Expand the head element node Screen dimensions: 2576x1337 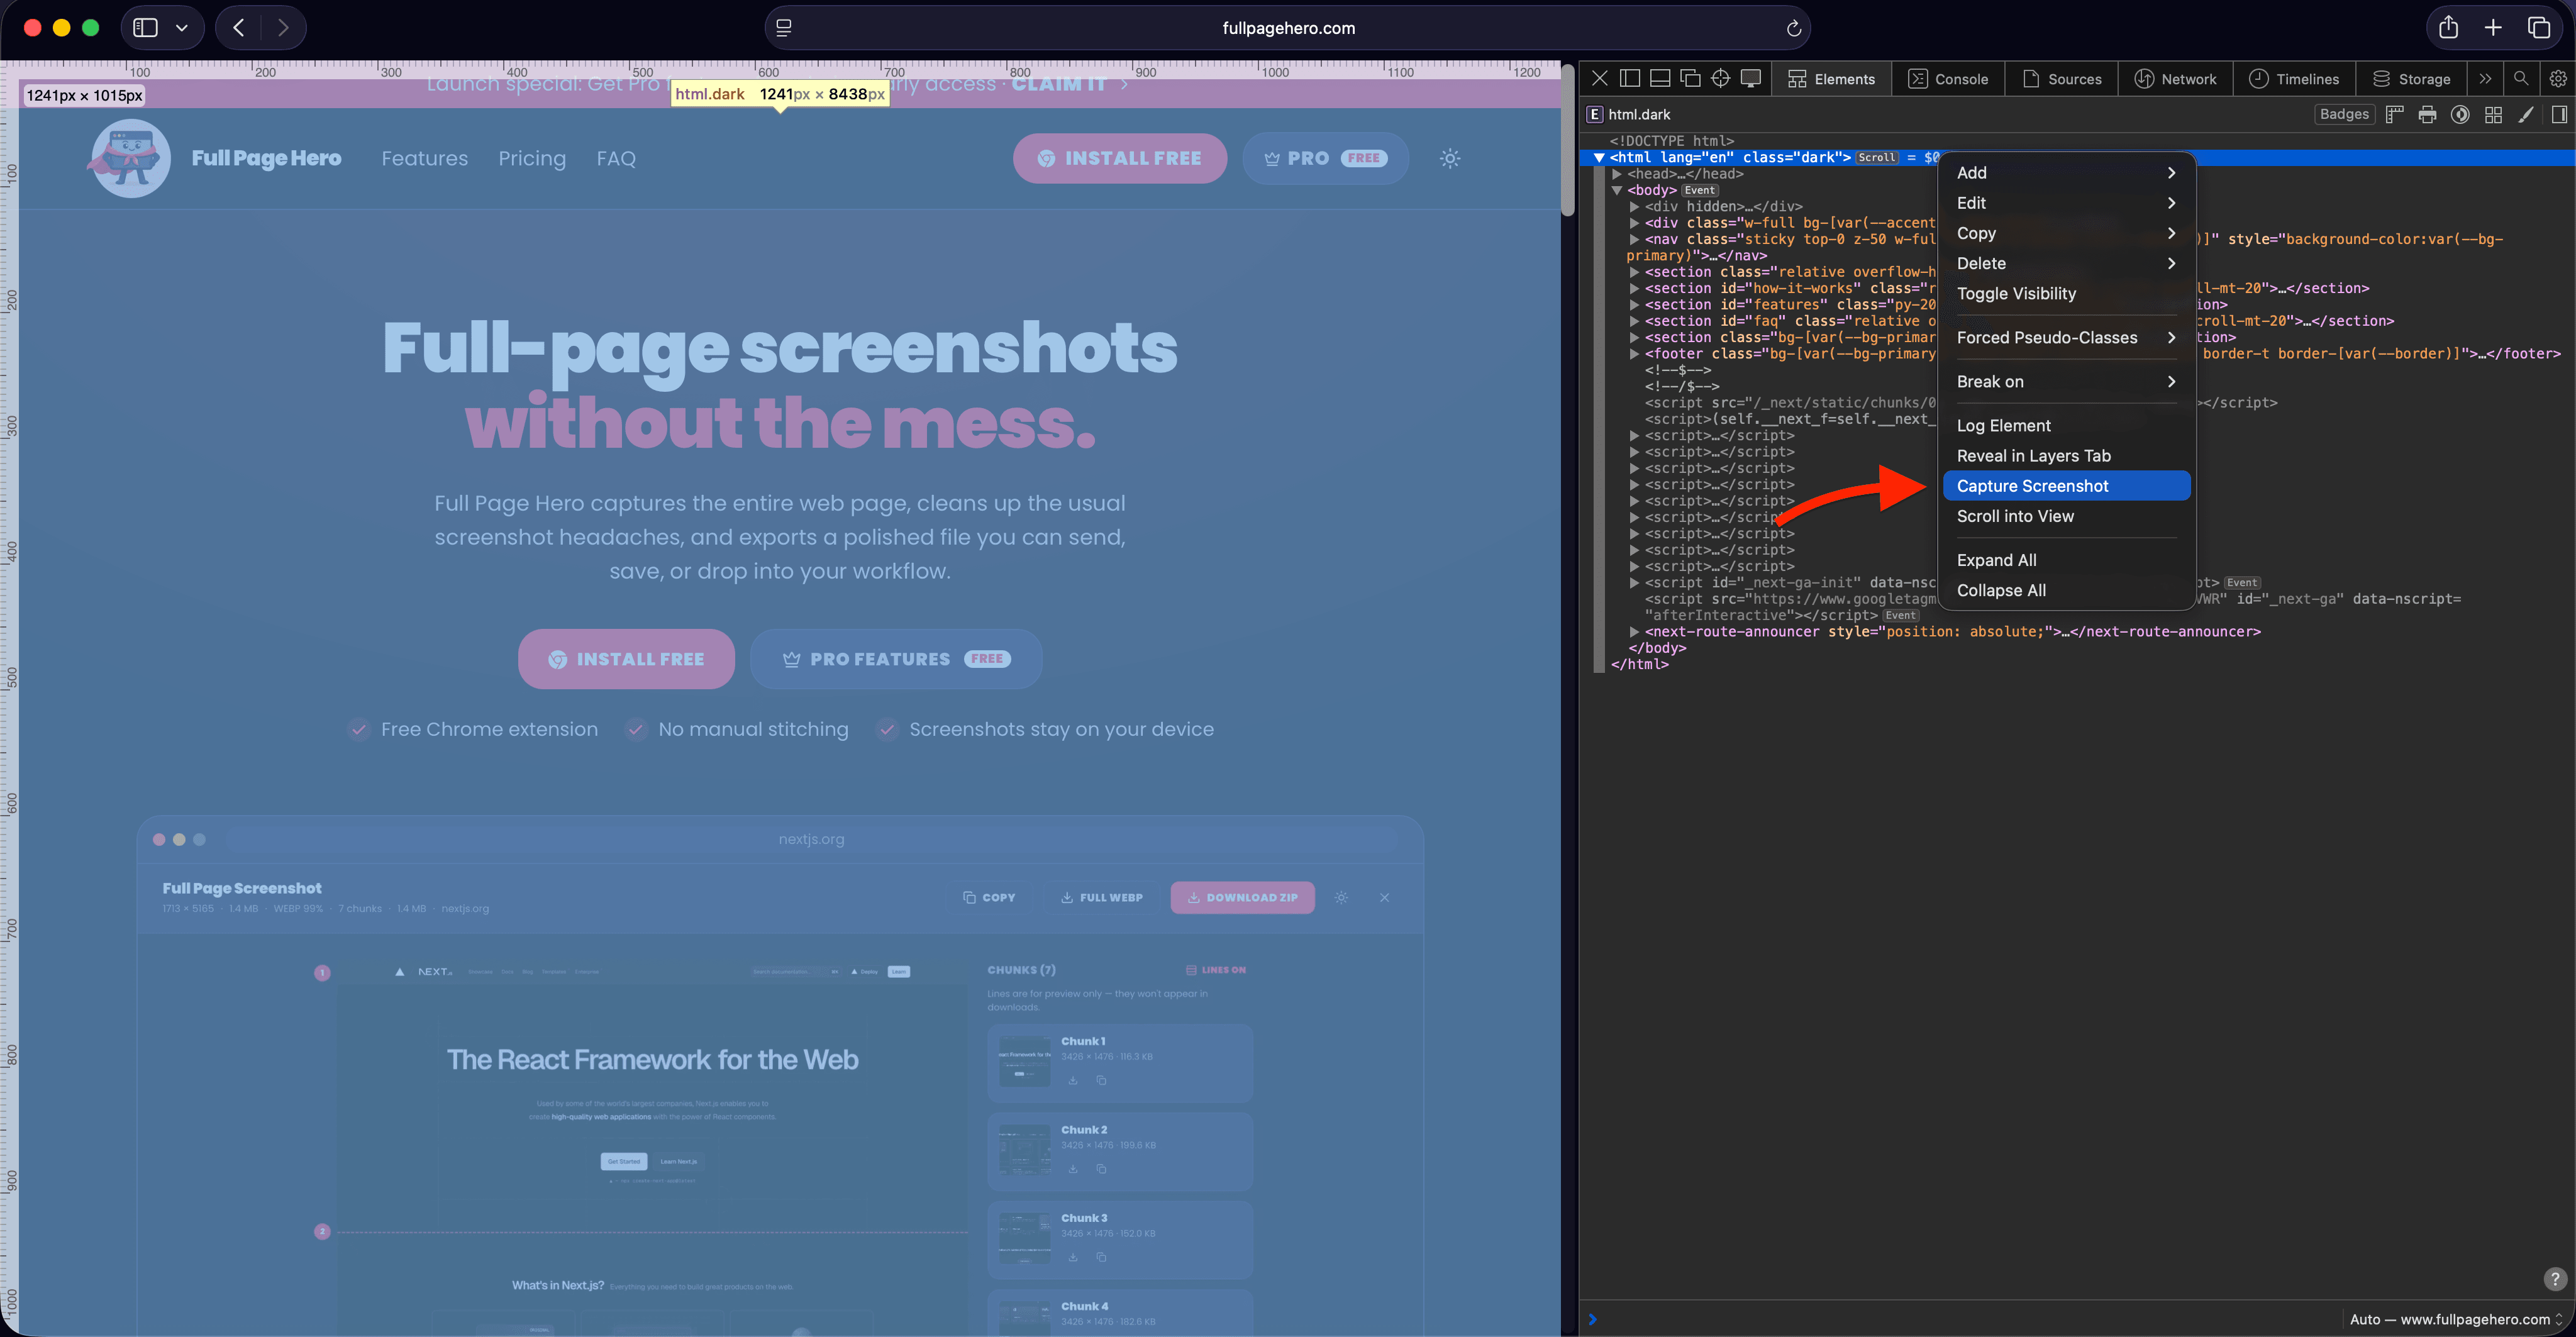[1617, 174]
